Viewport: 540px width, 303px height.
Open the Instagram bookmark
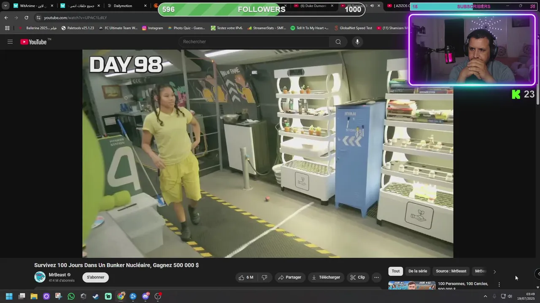point(152,28)
